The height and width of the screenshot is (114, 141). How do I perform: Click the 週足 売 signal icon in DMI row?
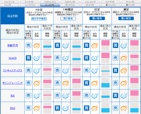(x=116, y=108)
